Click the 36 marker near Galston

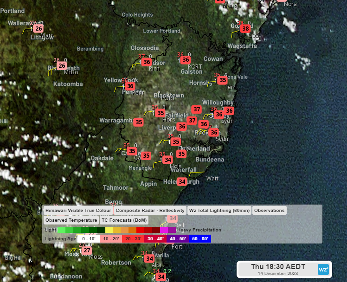click(186, 60)
